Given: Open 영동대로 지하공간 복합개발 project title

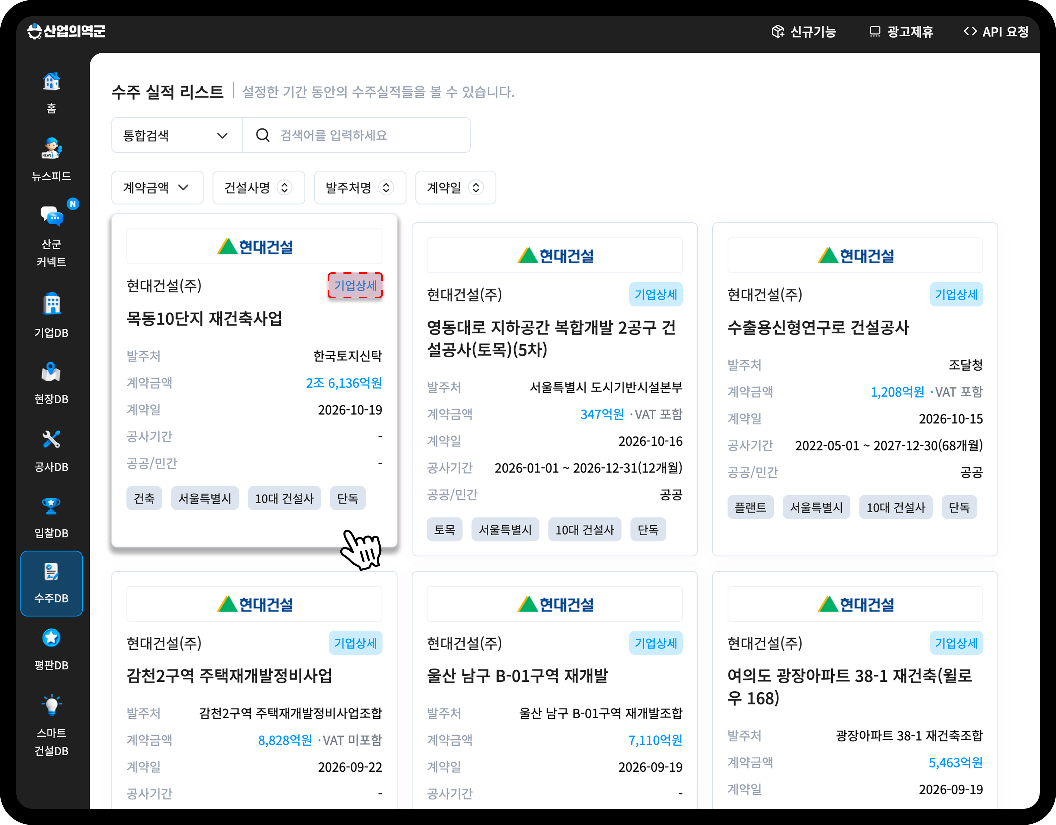Looking at the screenshot, I should (x=551, y=338).
